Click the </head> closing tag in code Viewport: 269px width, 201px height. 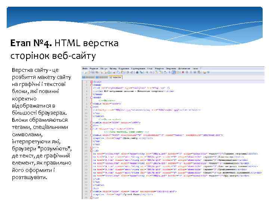98,94
